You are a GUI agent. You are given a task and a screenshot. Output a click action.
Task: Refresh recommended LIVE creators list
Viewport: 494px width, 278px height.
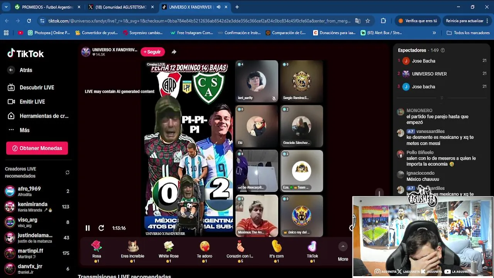point(68,173)
